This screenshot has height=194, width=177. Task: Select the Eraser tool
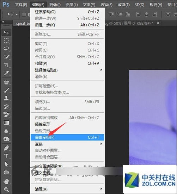(6, 114)
